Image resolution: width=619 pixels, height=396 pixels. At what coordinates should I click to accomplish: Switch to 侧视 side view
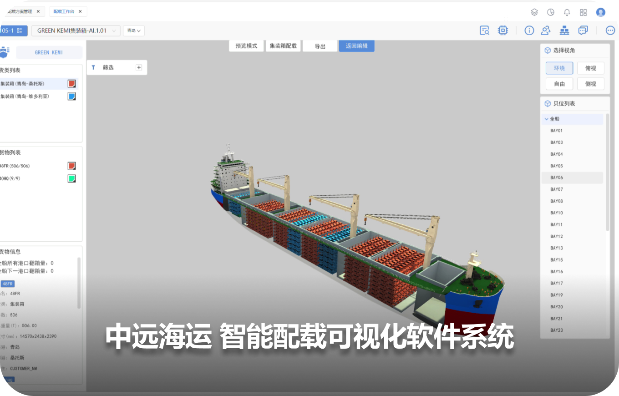coord(590,84)
